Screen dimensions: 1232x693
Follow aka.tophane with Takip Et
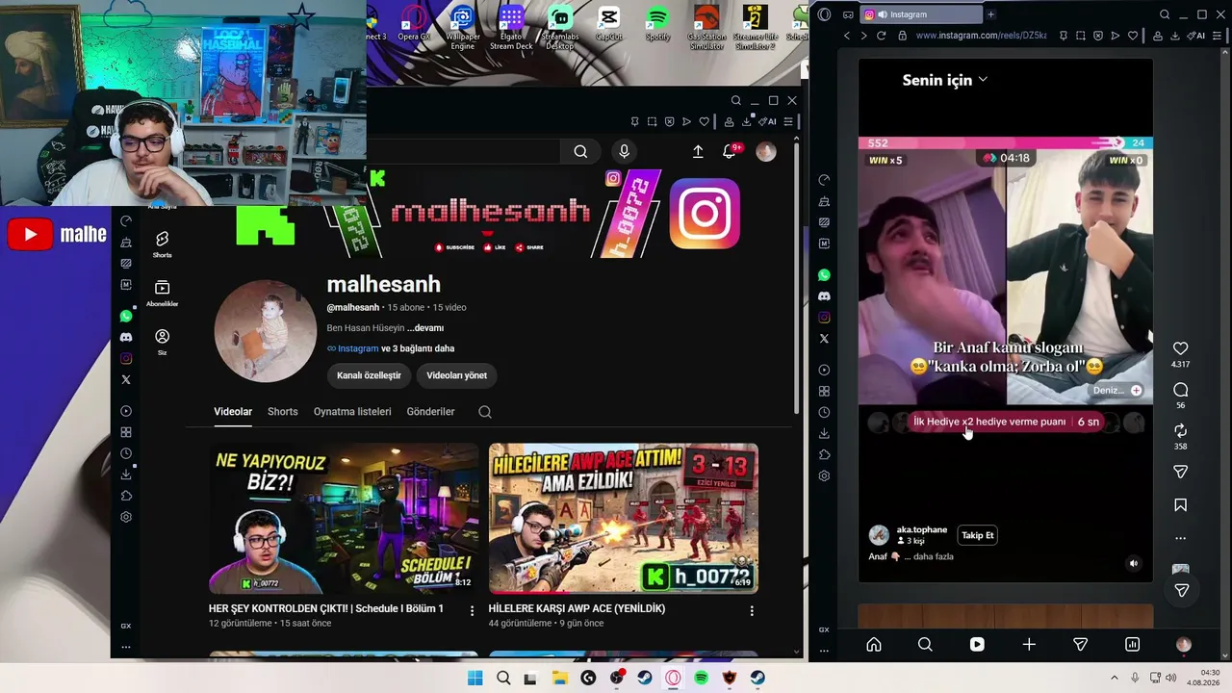pyautogui.click(x=977, y=535)
